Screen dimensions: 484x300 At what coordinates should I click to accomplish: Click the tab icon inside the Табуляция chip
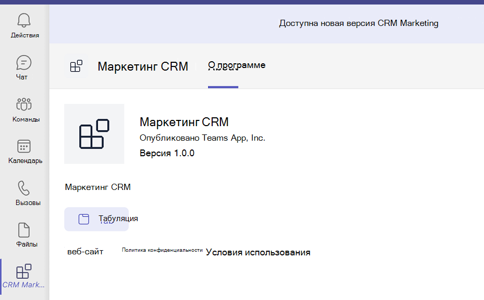click(84, 219)
